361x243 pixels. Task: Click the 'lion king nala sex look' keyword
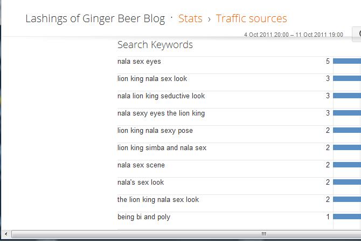pos(152,79)
